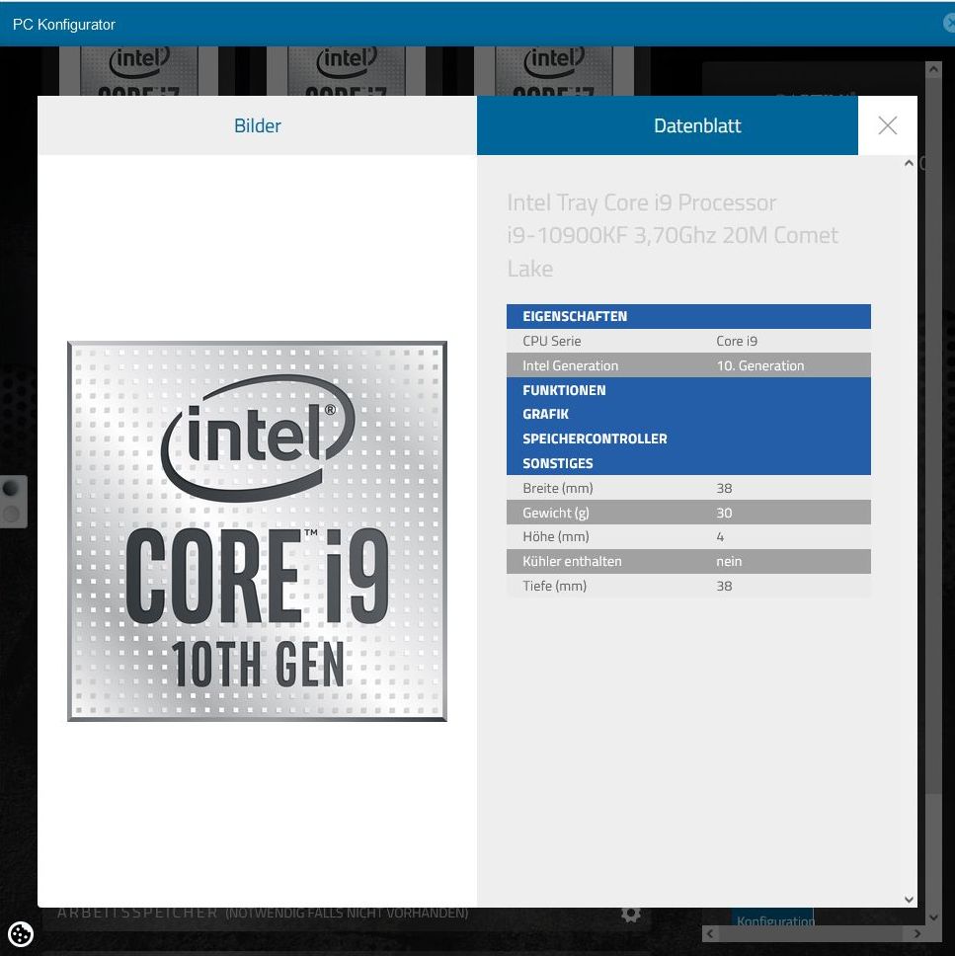Switch to the Bilder tab
The width and height of the screenshot is (955, 956).
(257, 125)
